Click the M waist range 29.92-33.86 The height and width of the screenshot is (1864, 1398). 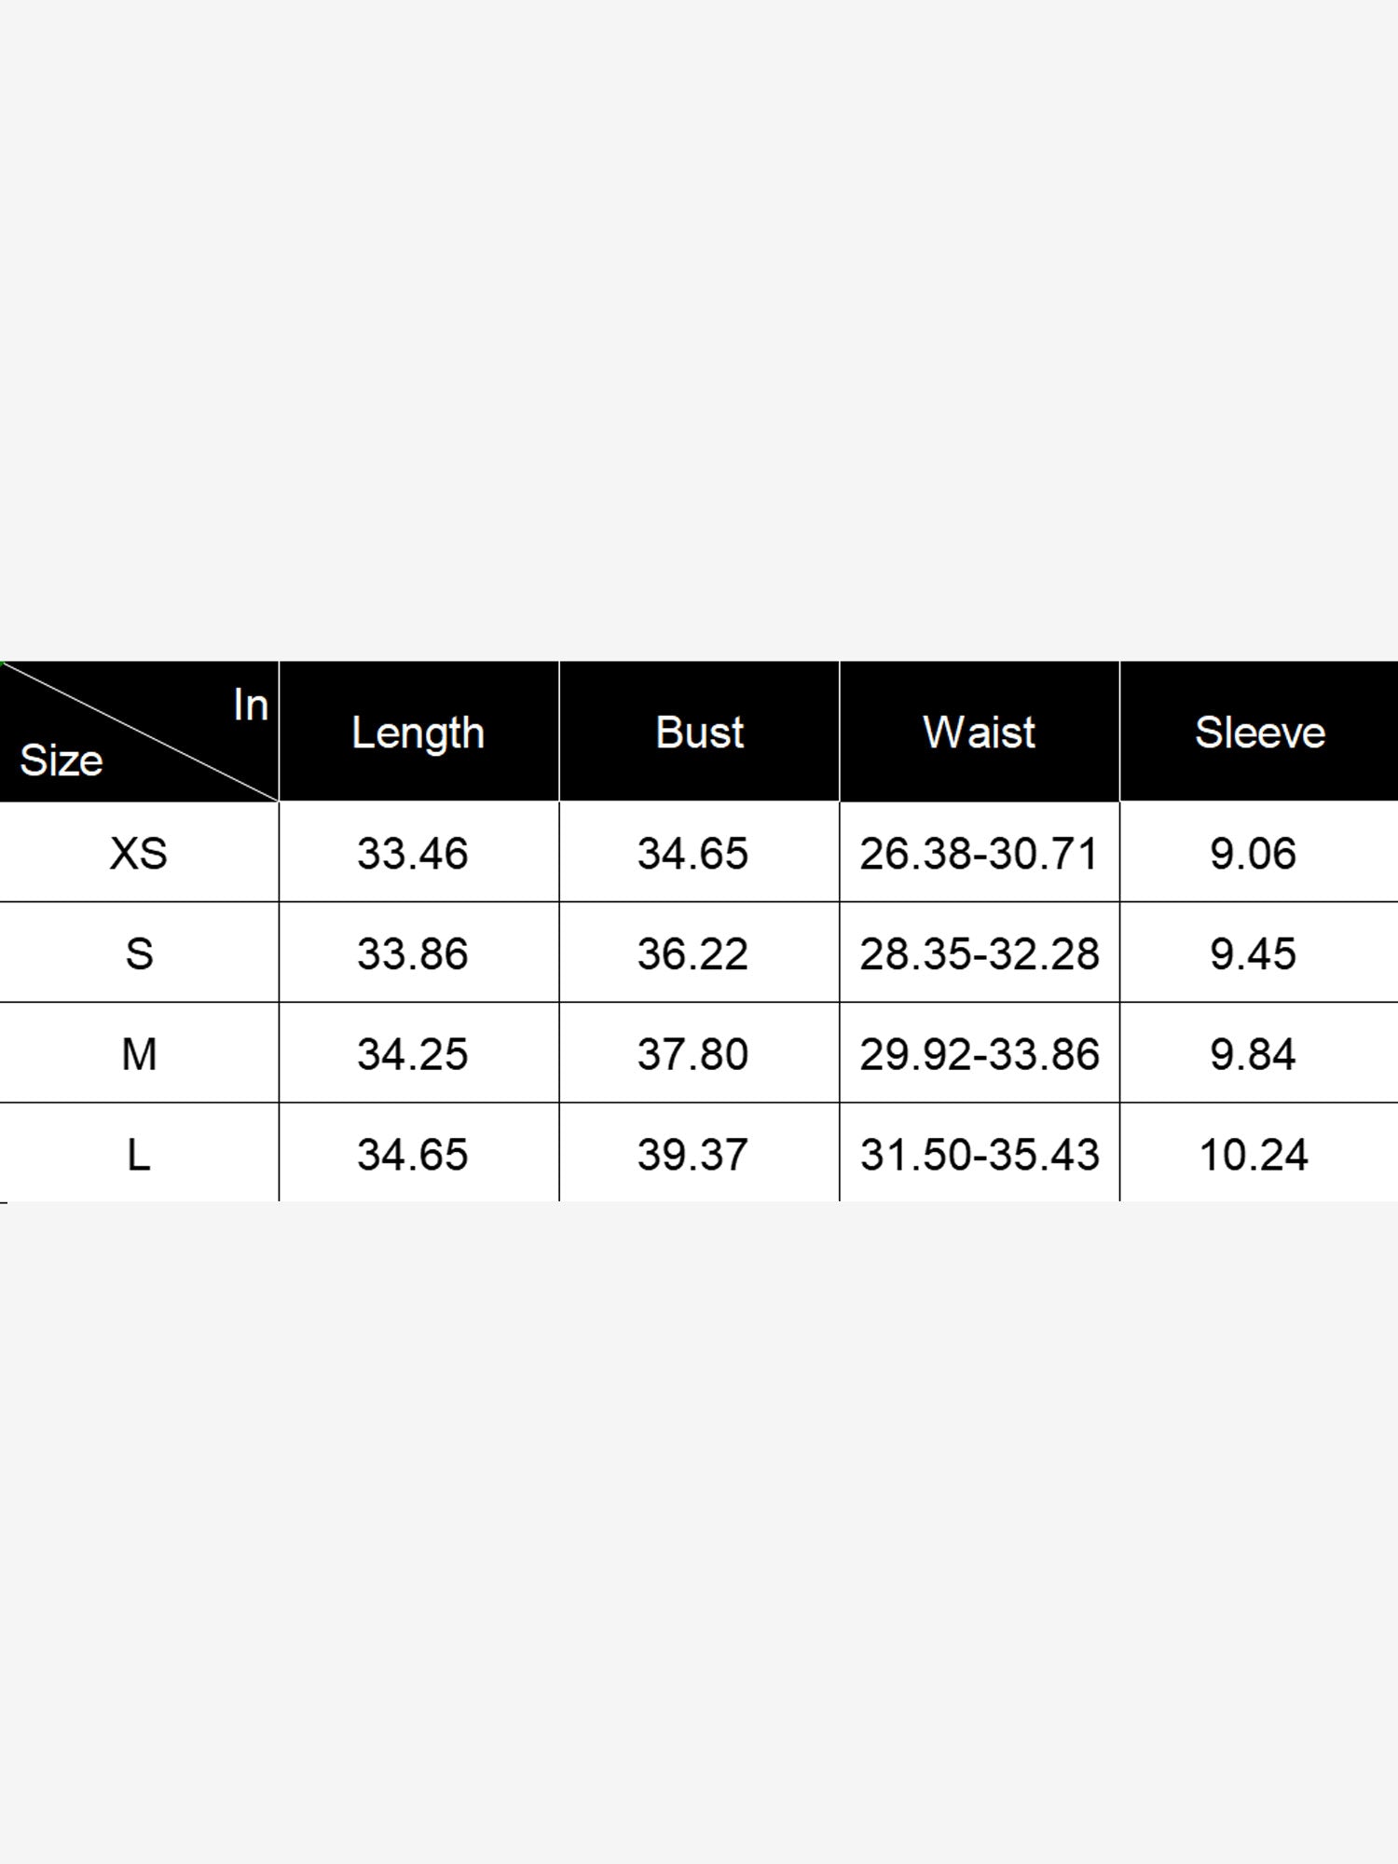[x=979, y=1055]
